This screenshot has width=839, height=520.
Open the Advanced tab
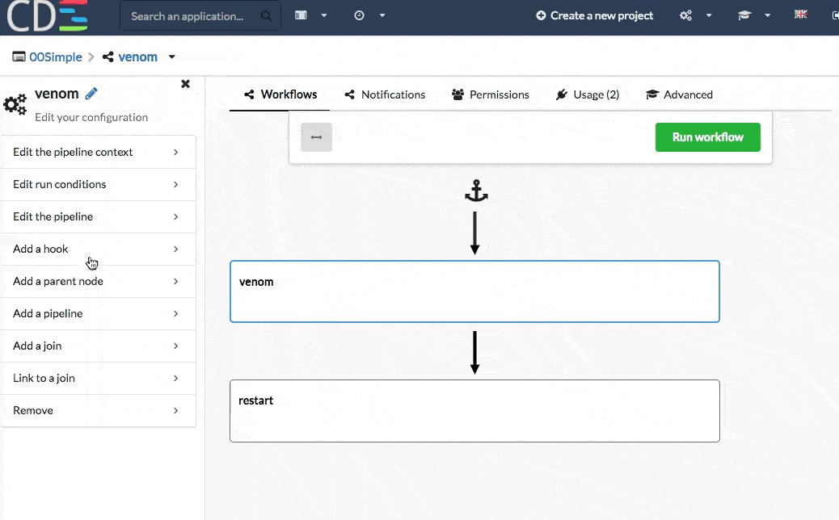tap(680, 94)
